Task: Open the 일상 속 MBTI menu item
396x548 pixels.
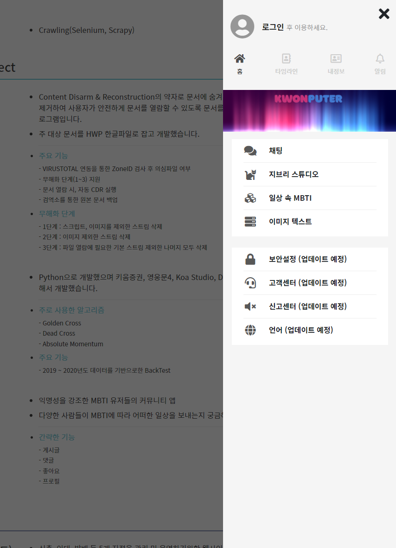Action: 310,198
